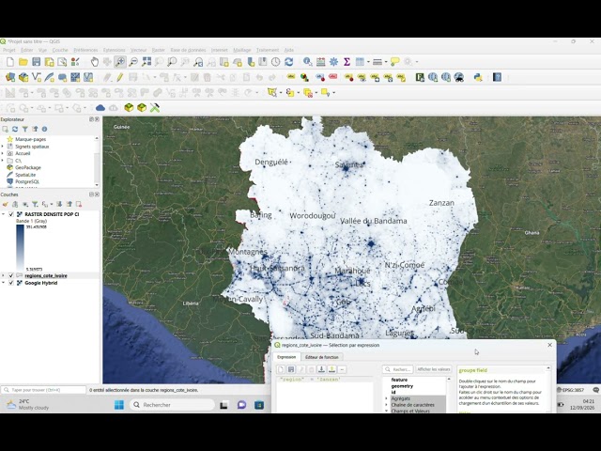Save the project with the floppy disk icon
The width and height of the screenshot is (601, 451).
[x=36, y=62]
